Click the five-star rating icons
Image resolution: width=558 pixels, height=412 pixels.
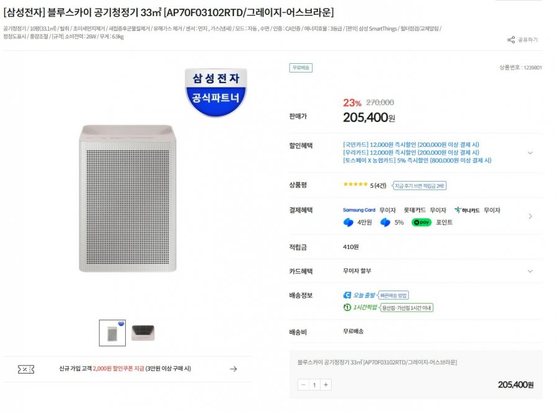[x=355, y=185]
